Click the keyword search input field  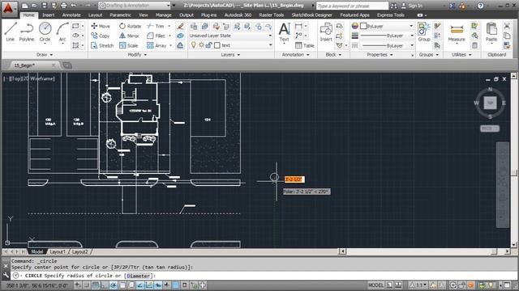352,6
